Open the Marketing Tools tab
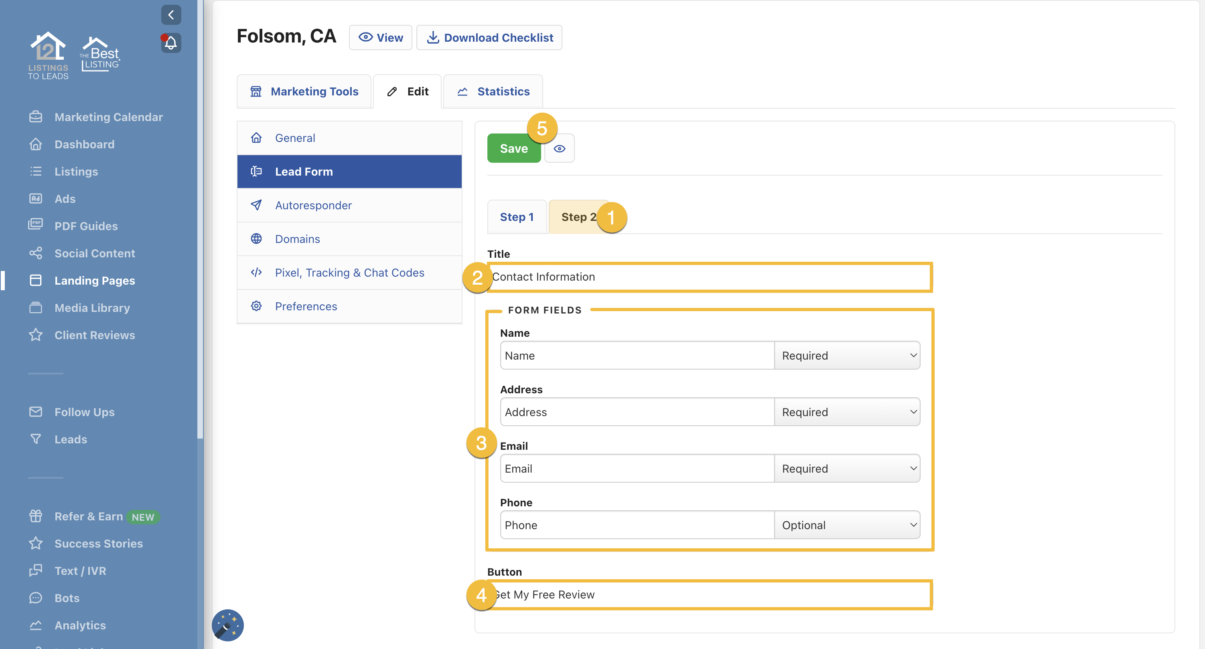Screen dimensions: 1205x649 [304, 92]
